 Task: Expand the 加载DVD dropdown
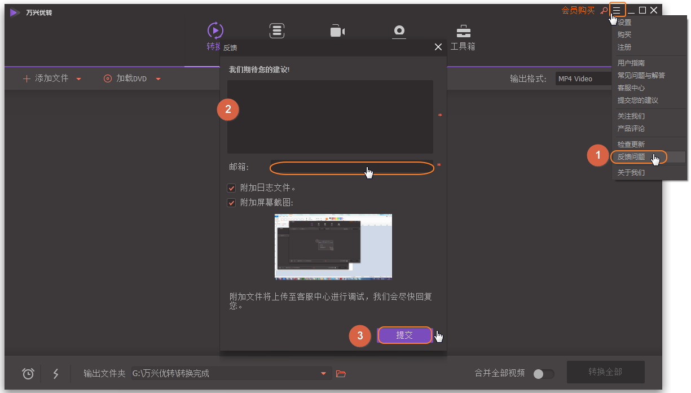point(158,78)
